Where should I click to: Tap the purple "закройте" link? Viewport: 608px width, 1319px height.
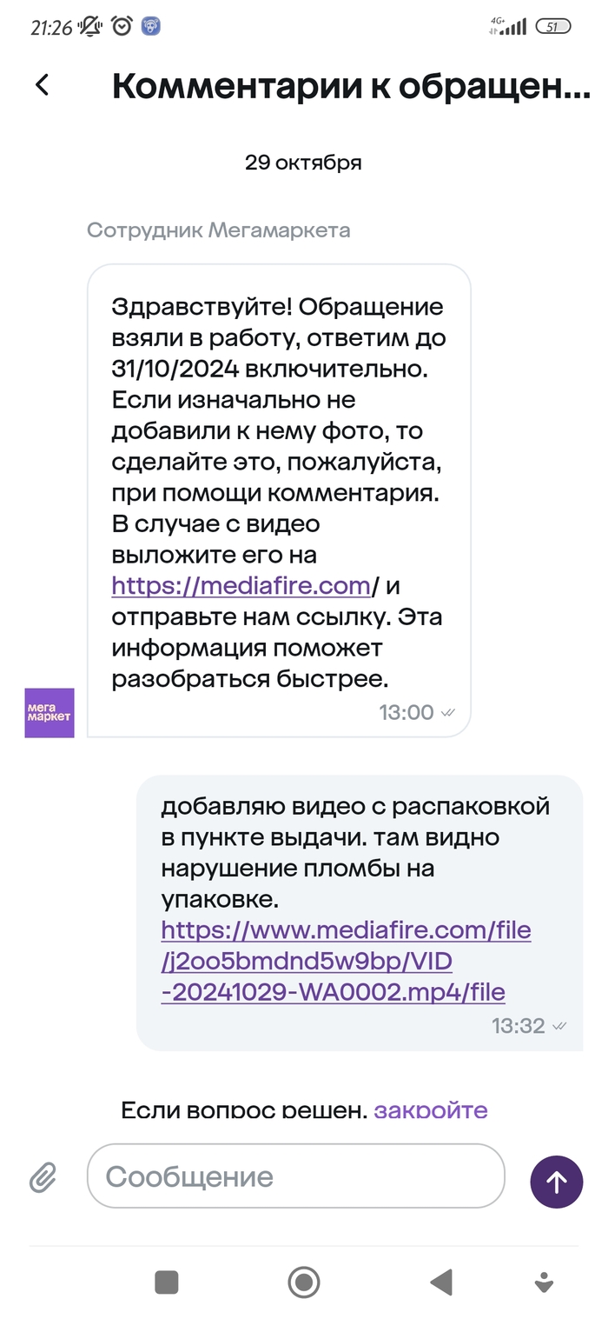[x=431, y=1110]
